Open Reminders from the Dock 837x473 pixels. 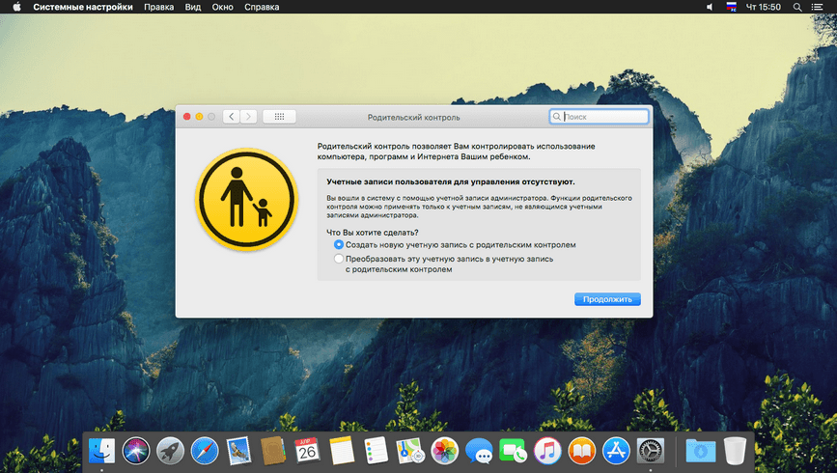[x=376, y=451]
